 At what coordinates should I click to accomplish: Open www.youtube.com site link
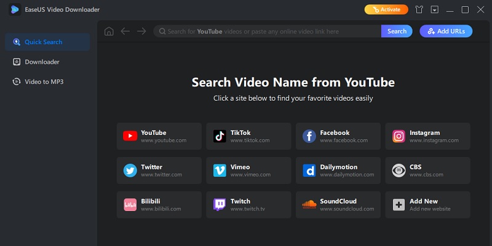164,140
